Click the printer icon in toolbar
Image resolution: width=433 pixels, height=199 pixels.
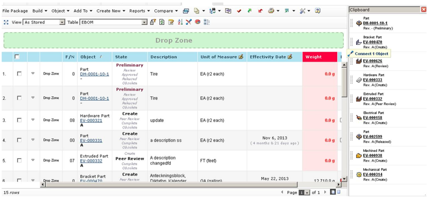tap(271, 11)
